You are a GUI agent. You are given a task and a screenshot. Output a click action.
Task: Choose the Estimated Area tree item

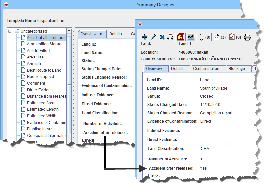(40, 103)
